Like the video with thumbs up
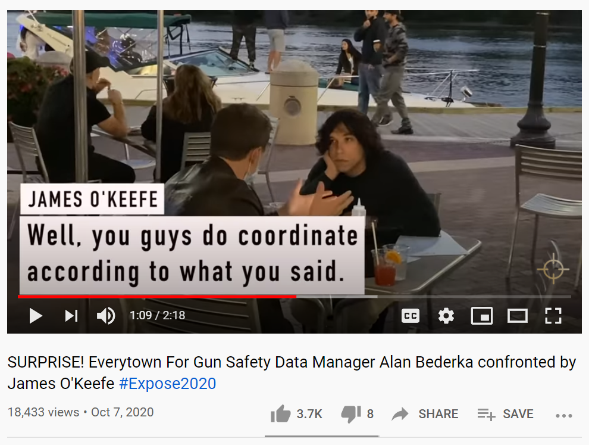The width and height of the screenshot is (589, 445). (280, 414)
